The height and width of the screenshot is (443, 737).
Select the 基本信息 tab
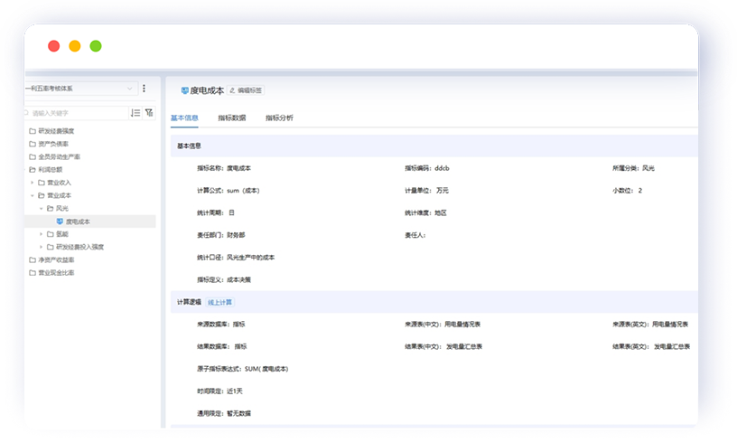(184, 118)
